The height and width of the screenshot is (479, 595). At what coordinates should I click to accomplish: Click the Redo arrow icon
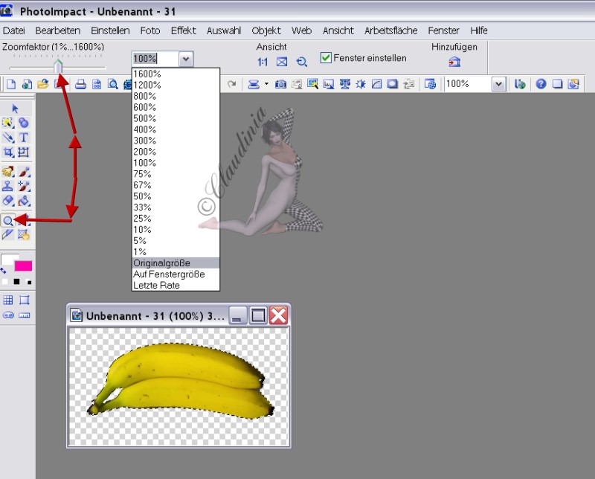tap(231, 84)
